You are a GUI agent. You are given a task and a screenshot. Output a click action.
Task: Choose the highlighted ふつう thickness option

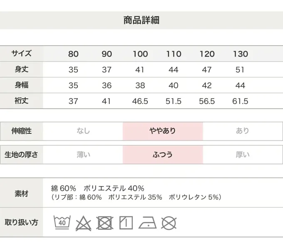click(163, 155)
